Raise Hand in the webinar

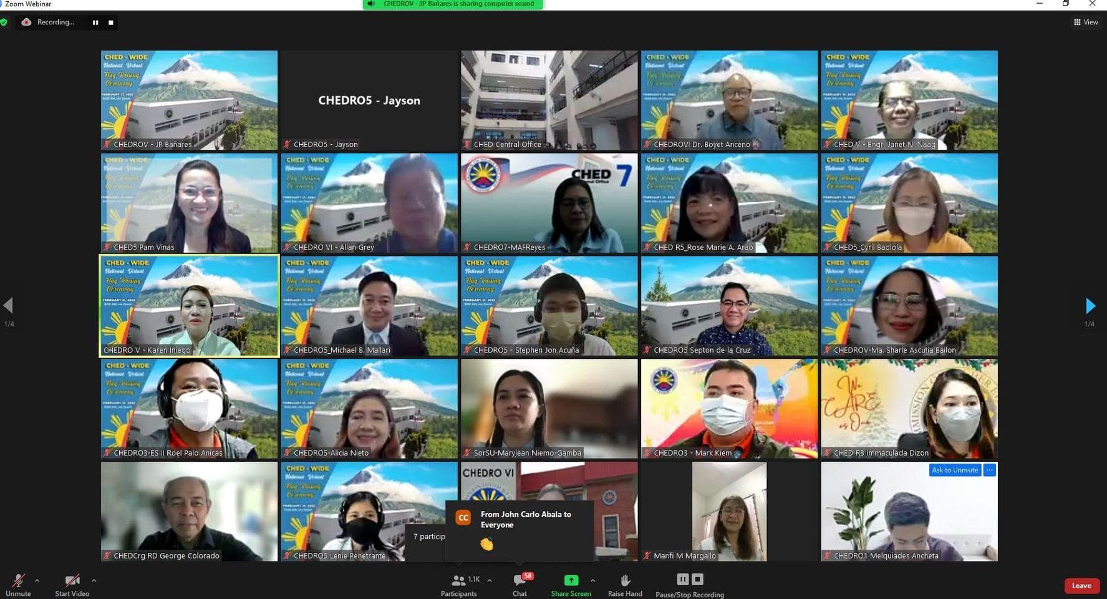[625, 581]
